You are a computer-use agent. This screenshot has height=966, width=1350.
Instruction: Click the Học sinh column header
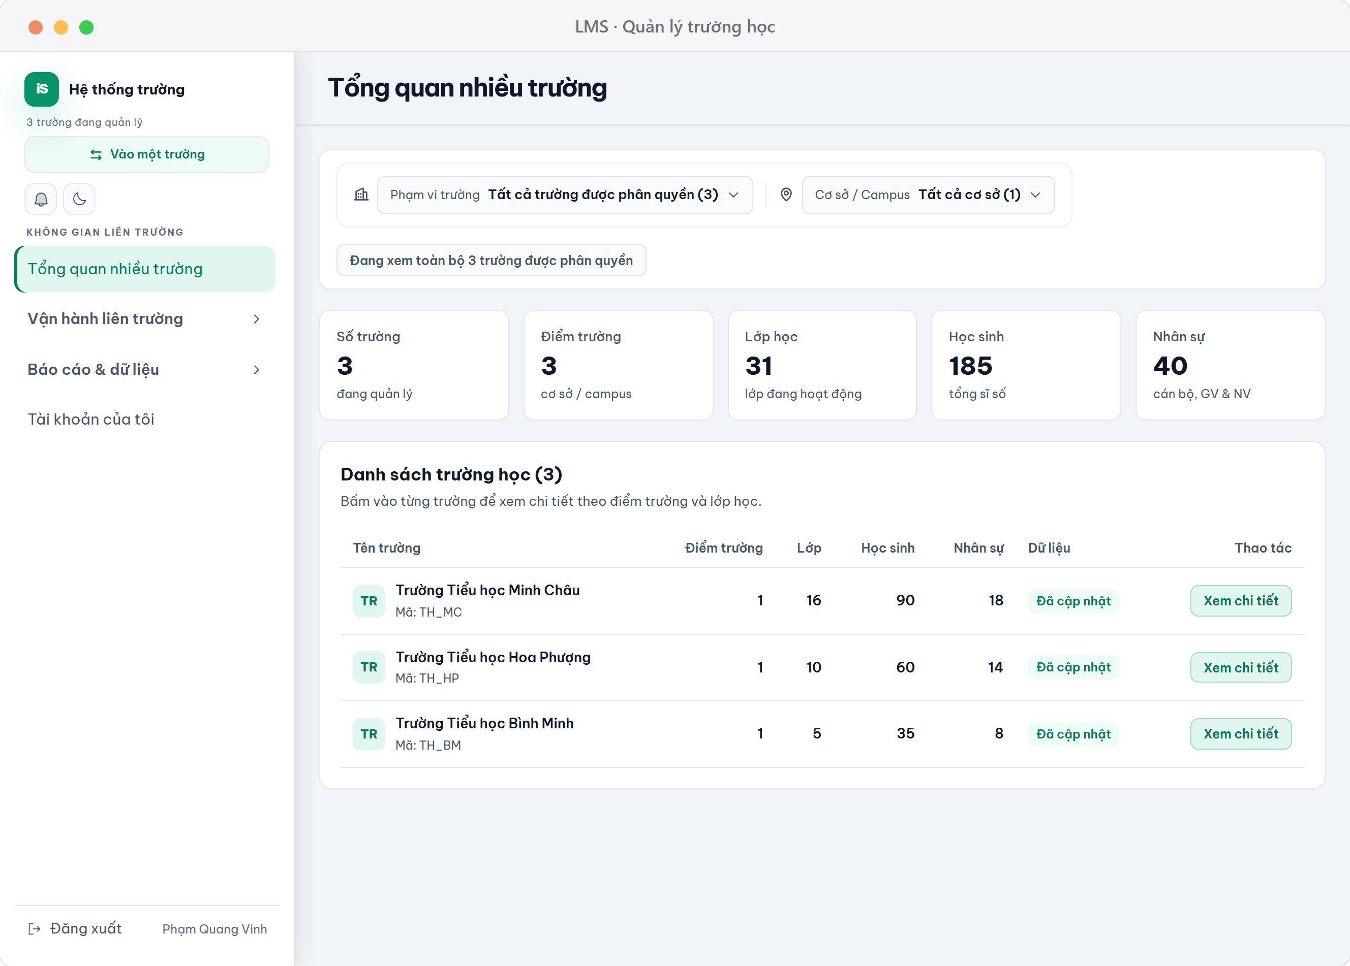coord(887,548)
